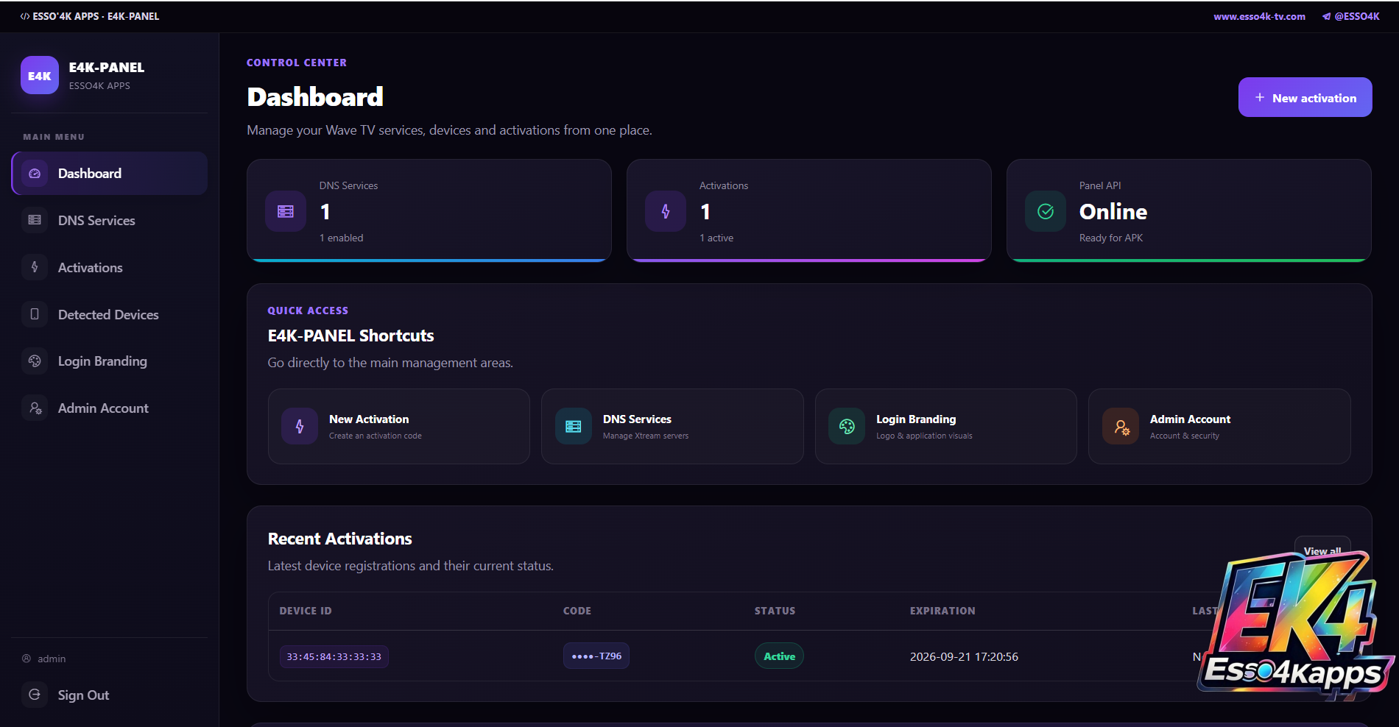Image resolution: width=1399 pixels, height=727 pixels.
Task: Click the EXPIRATION column header
Action: click(x=942, y=611)
